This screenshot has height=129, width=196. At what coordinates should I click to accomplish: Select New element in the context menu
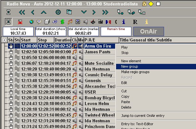coord(131,61)
